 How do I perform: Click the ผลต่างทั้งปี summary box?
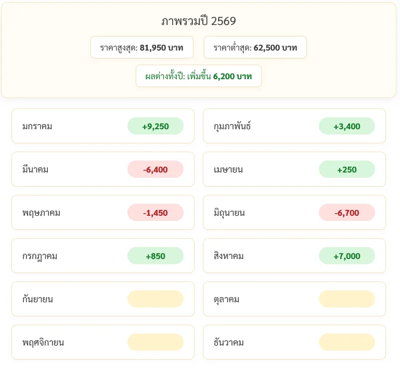tap(199, 76)
